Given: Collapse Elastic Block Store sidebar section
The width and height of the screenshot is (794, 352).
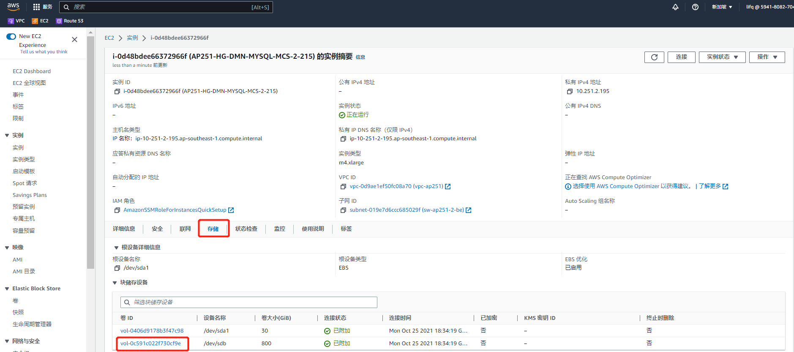Looking at the screenshot, I should click(x=7, y=289).
